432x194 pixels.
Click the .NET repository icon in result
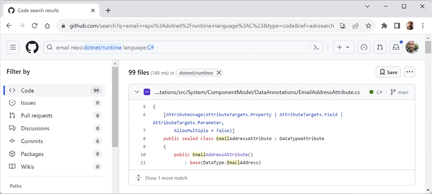tap(147, 92)
